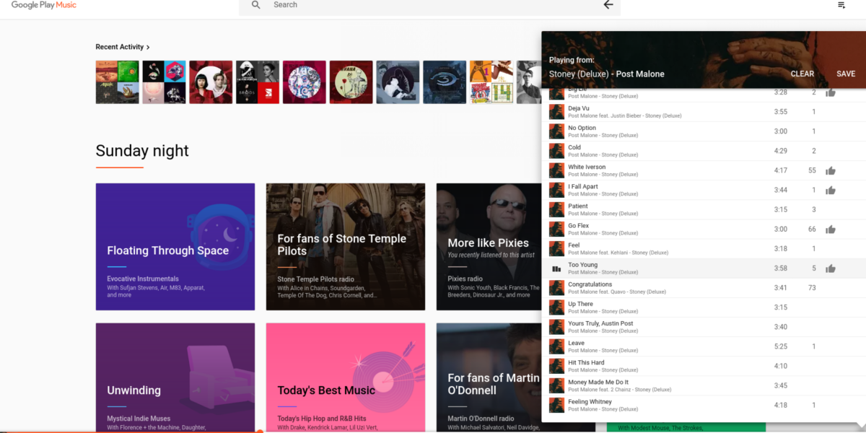Click the album art next to White Iverson

[556, 170]
